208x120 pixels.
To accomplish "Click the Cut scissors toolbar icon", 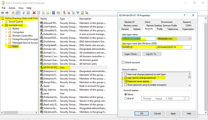I will tap(24, 13).
